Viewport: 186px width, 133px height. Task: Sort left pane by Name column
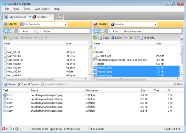pos(34,44)
